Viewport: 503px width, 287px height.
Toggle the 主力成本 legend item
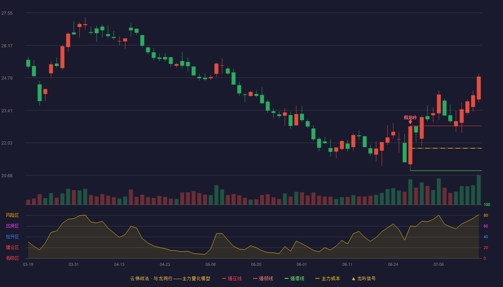pos(328,278)
